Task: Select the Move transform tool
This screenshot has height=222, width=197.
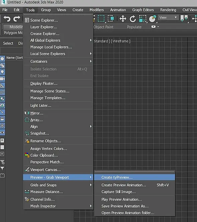Action: pyautogui.click(x=123, y=19)
